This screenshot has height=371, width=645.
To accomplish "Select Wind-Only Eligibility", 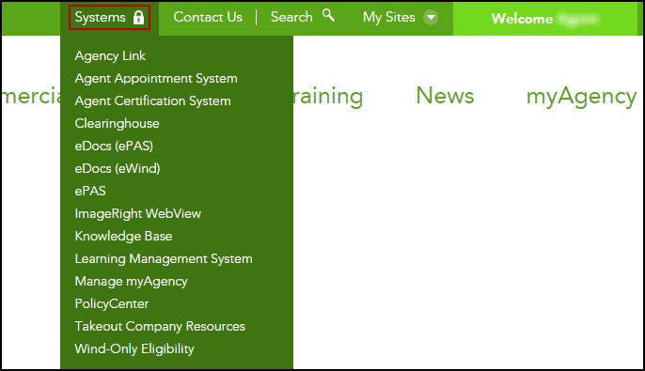I will [134, 348].
